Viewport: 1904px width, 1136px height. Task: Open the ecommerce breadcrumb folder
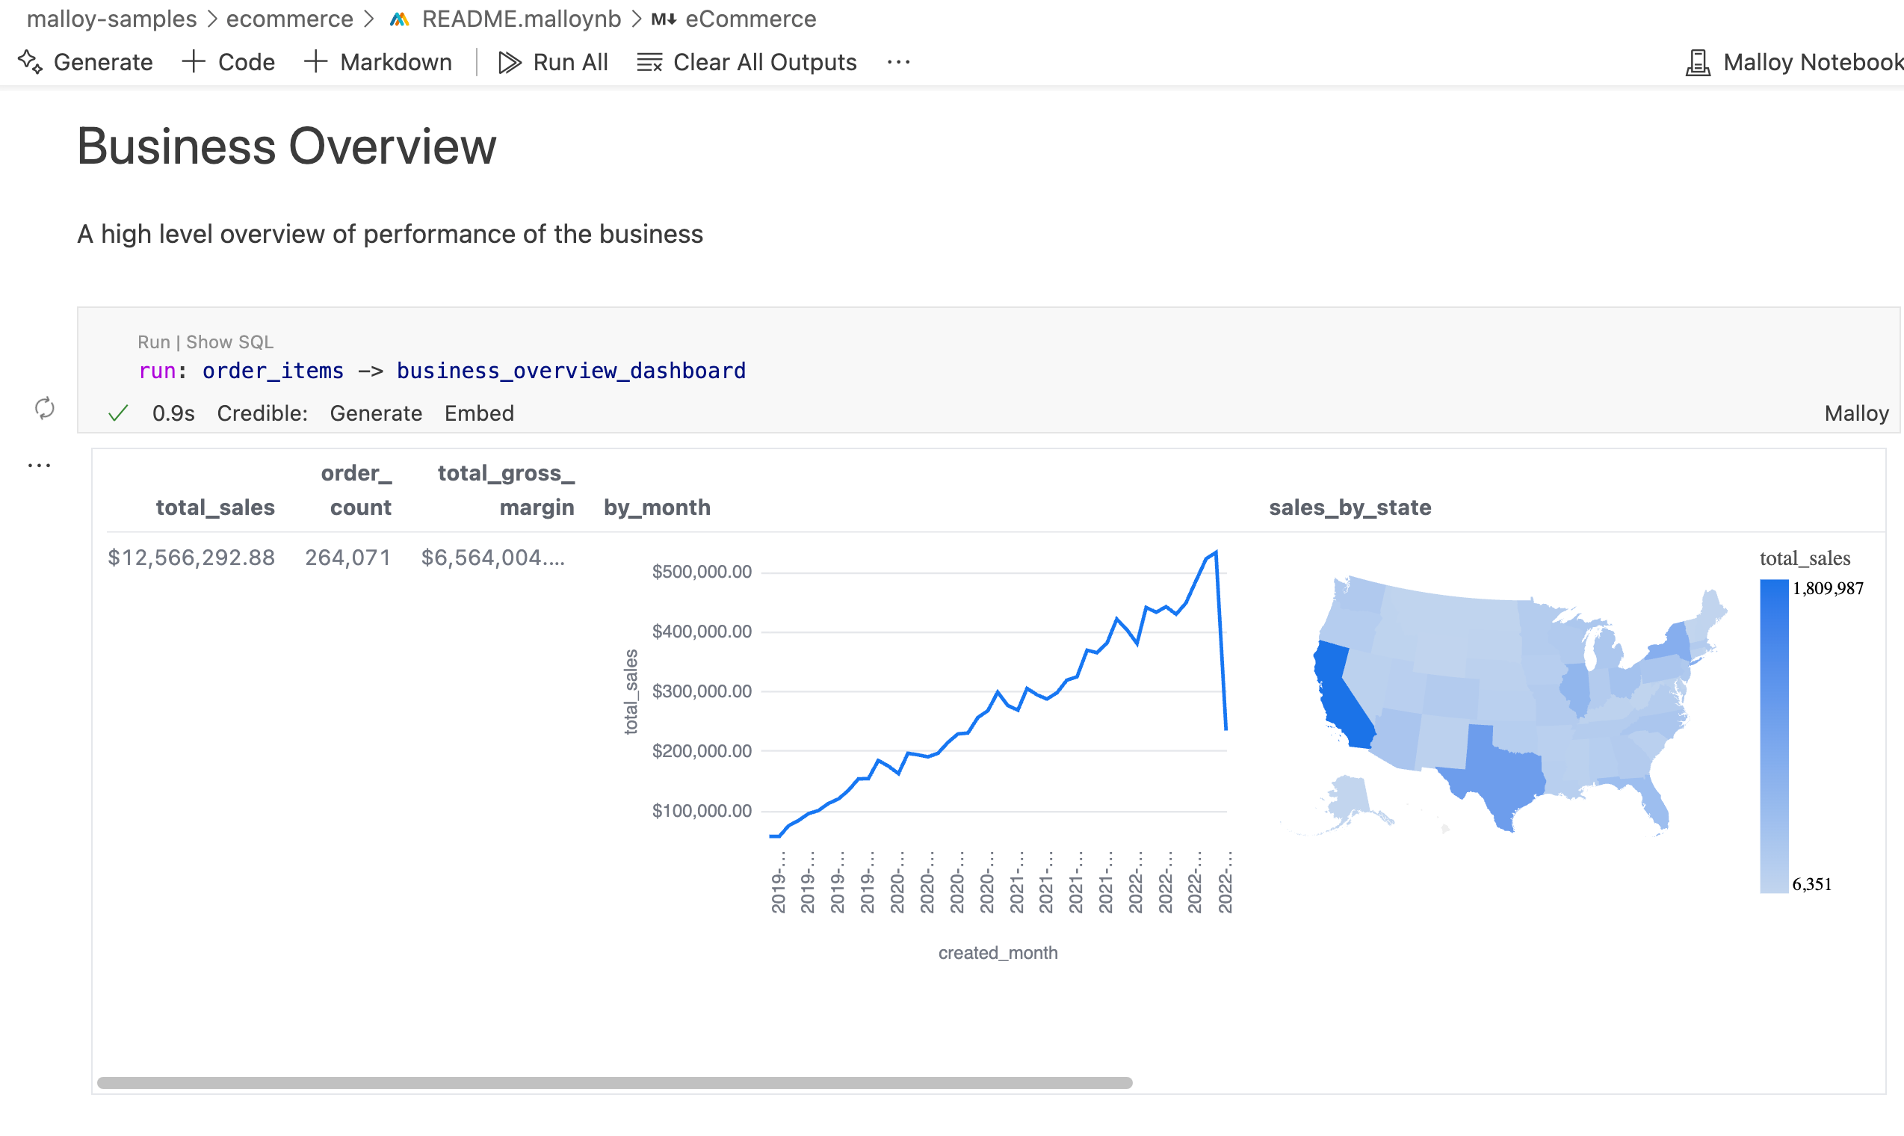289,19
